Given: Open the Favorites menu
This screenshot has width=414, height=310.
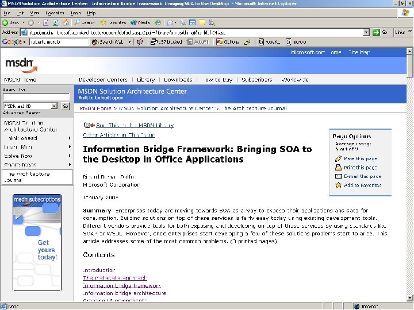Looking at the screenshot, I should [55, 13].
